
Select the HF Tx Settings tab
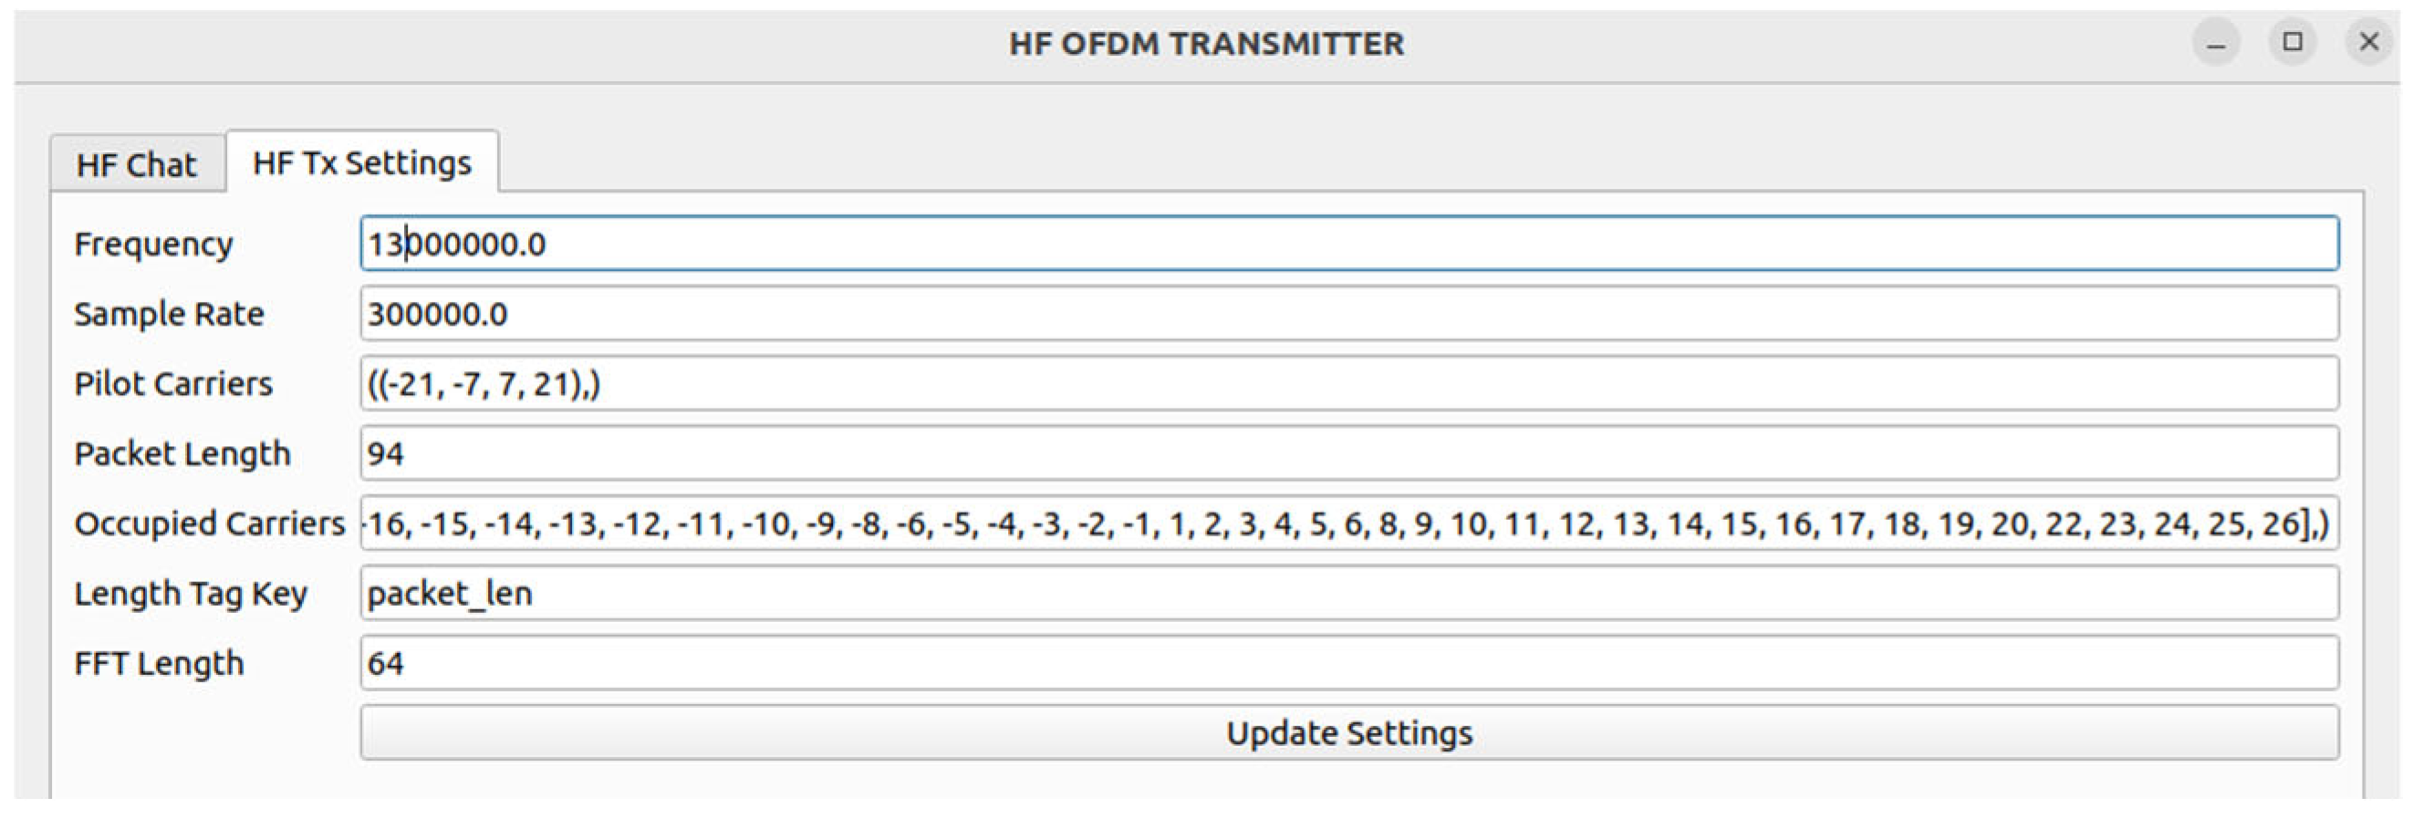tap(362, 163)
